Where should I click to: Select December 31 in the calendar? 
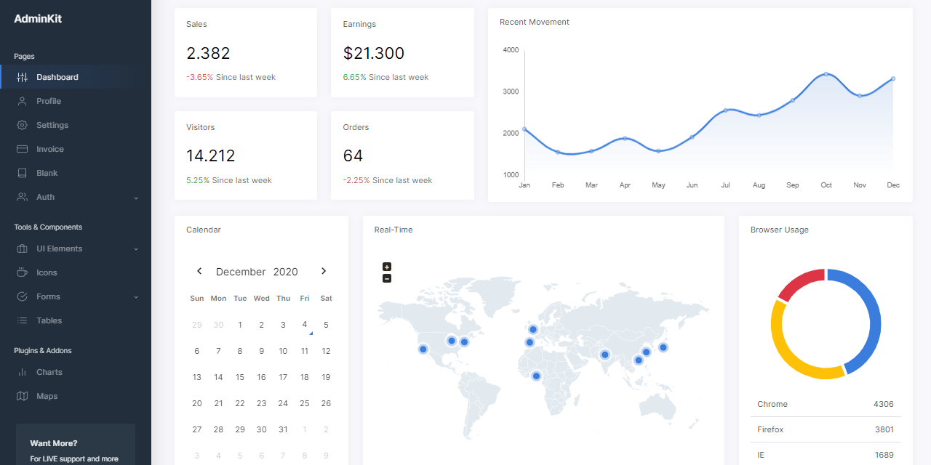point(283,429)
